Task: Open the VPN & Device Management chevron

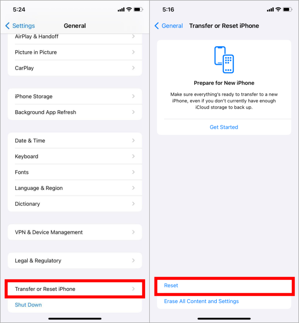Action: tap(133, 232)
